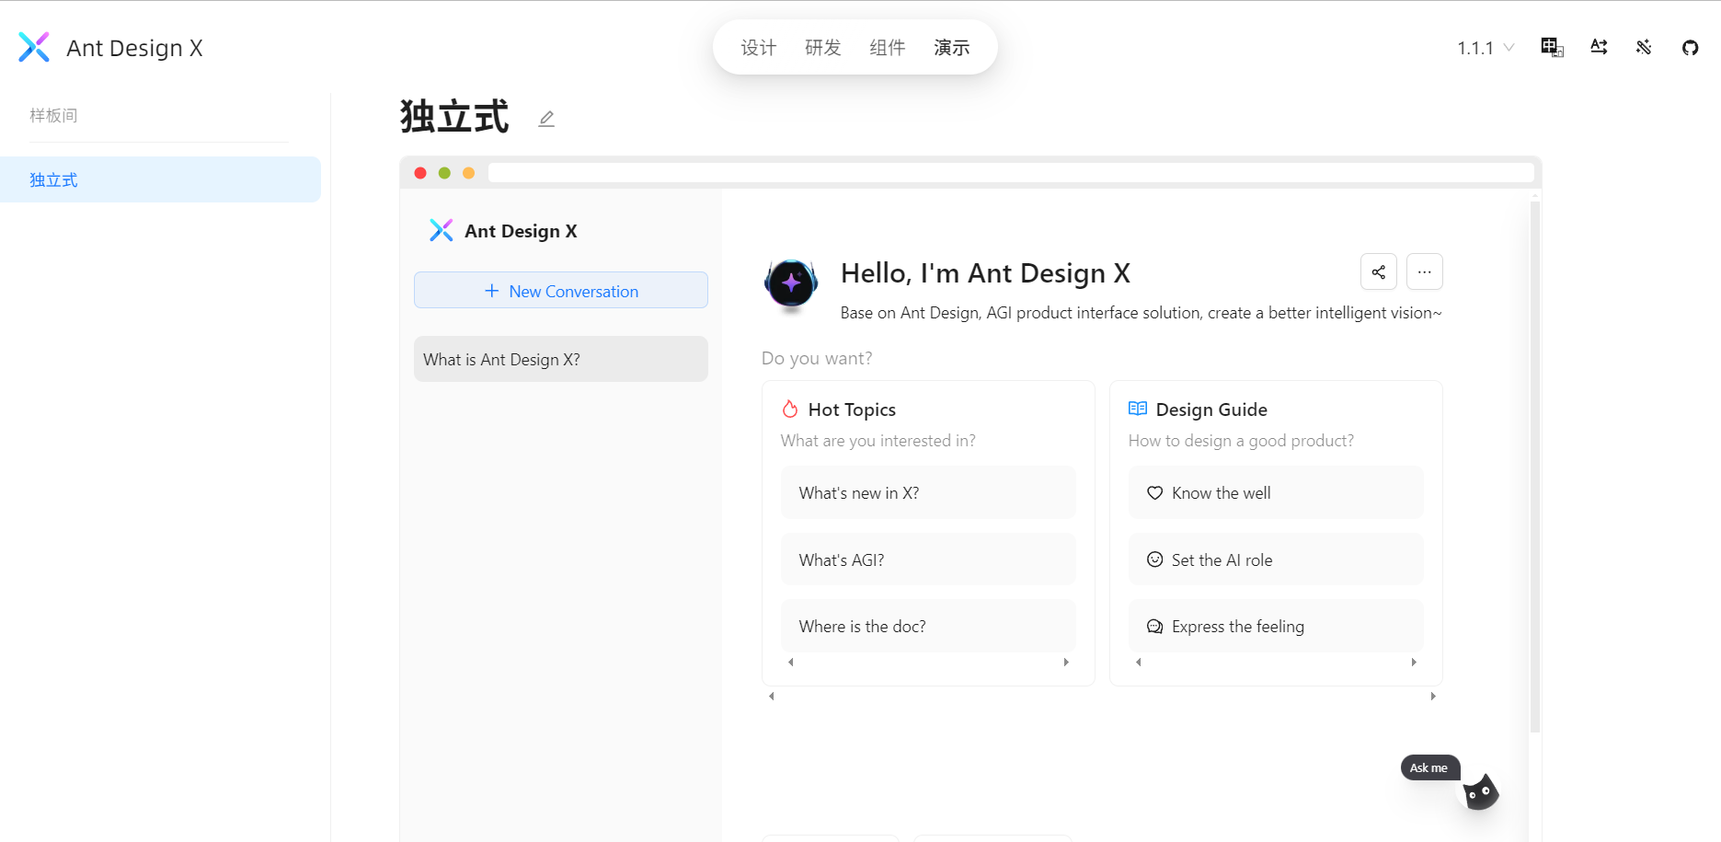Choose the 'Where is the doc?' prompt
The image size is (1721, 842).
(x=928, y=626)
